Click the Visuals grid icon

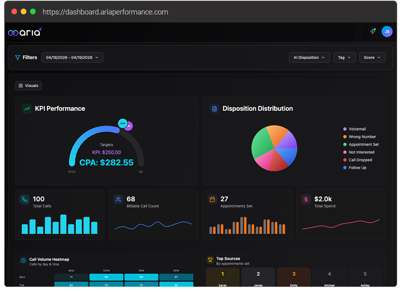click(21, 86)
